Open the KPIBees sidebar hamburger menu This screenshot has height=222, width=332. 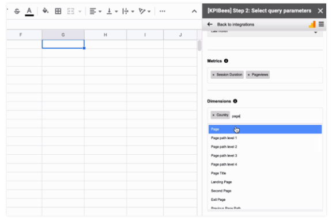(321, 24)
